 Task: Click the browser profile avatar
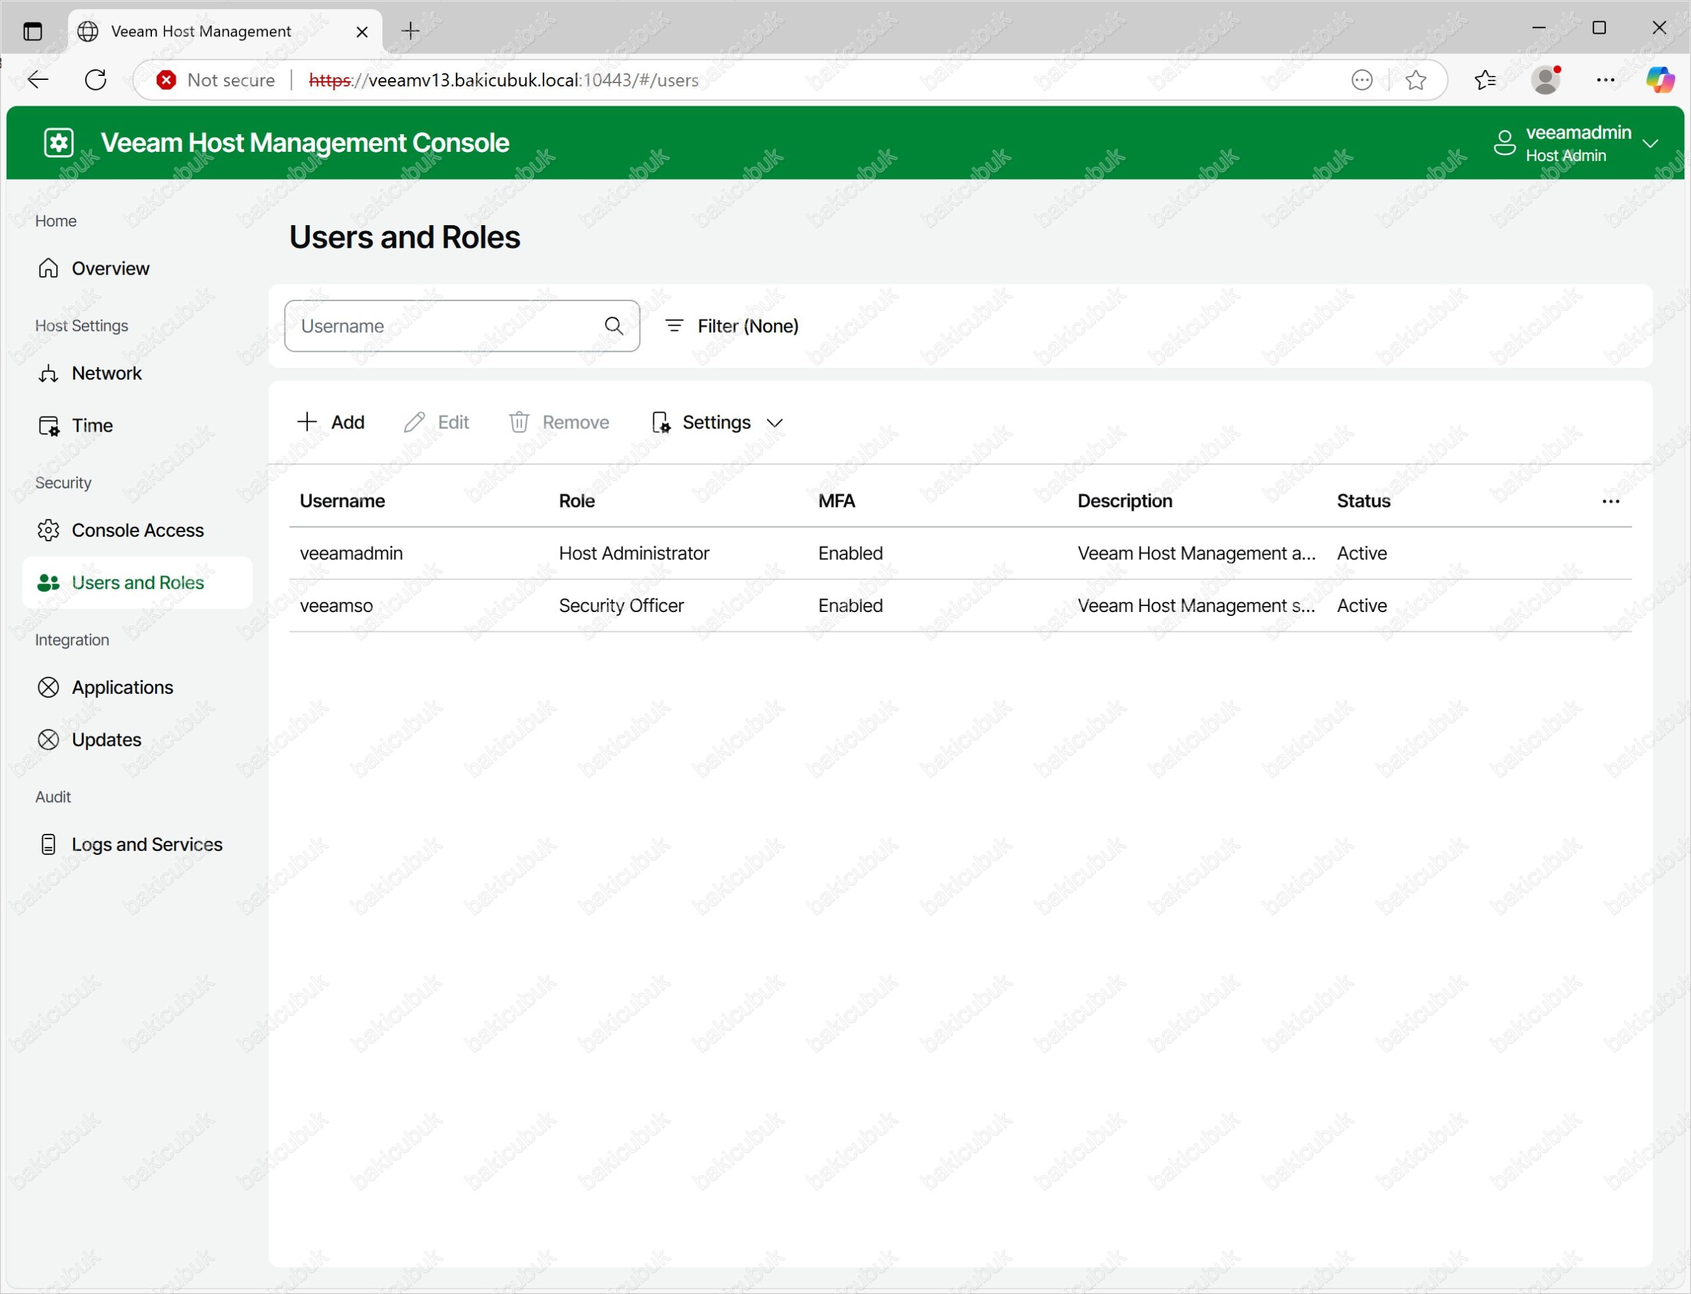coord(1545,80)
